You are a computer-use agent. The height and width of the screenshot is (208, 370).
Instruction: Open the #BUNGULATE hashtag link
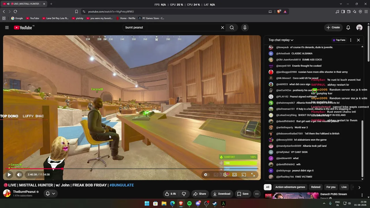(121, 185)
